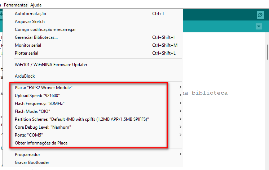Open the Ferramentas menu

click(x=16, y=5)
